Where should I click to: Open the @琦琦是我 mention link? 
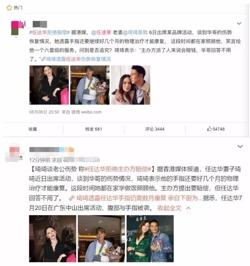click(135, 32)
